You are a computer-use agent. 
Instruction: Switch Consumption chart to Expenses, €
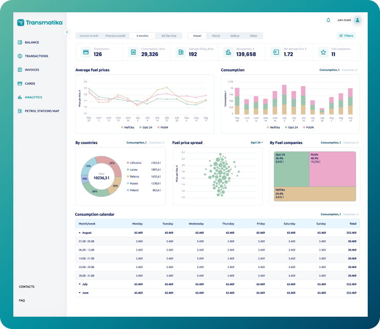click(349, 70)
